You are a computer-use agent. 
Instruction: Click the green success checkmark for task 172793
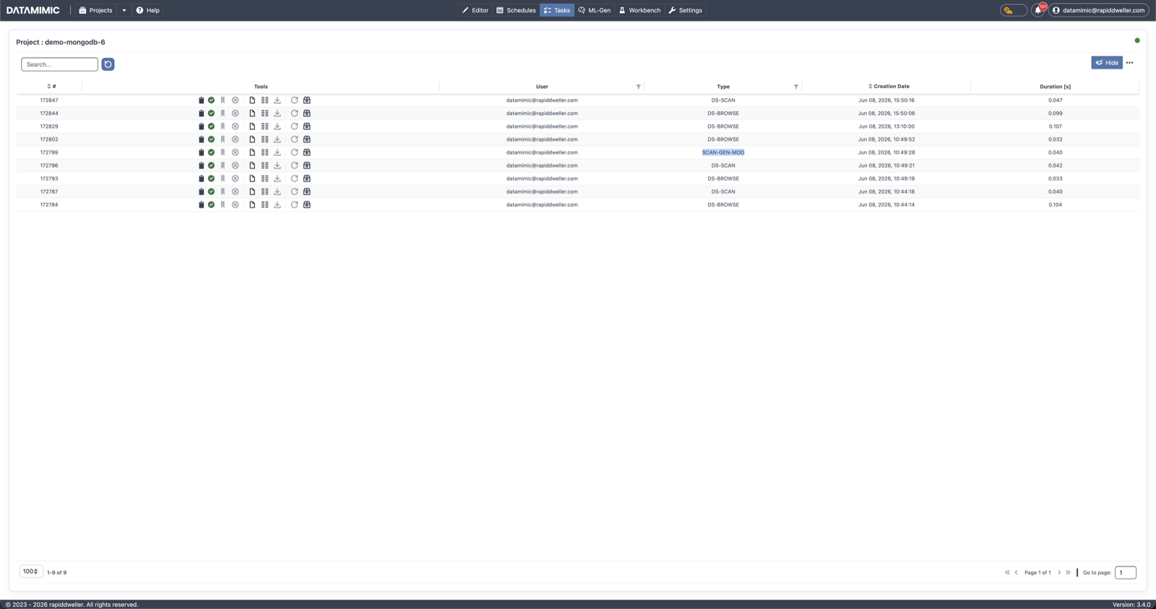click(x=211, y=178)
